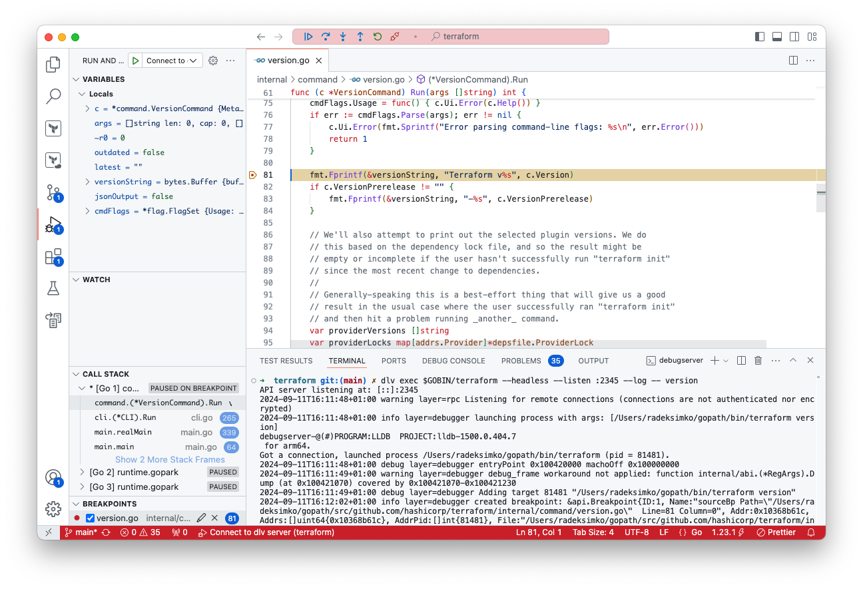Switch to the DEBUG CONSOLE tab
The width and height of the screenshot is (863, 589).
(x=453, y=360)
